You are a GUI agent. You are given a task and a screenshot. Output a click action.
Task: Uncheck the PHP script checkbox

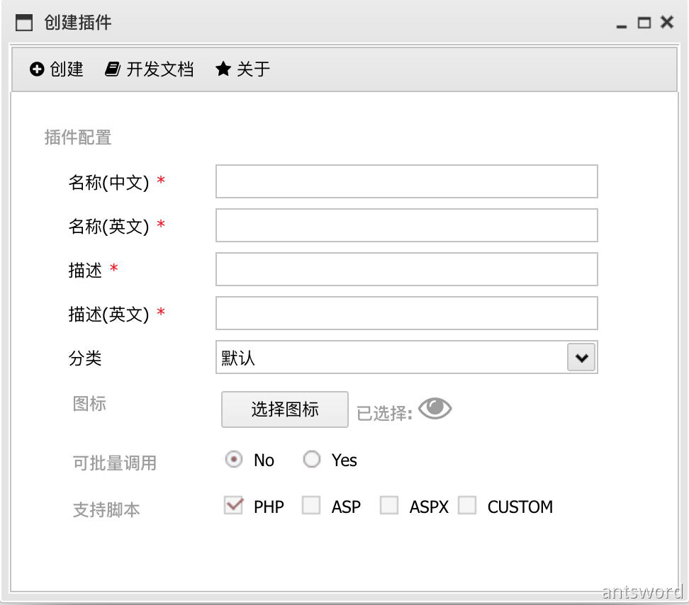[233, 506]
